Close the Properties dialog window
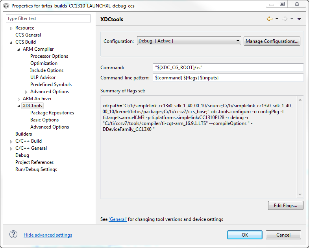 297,4
